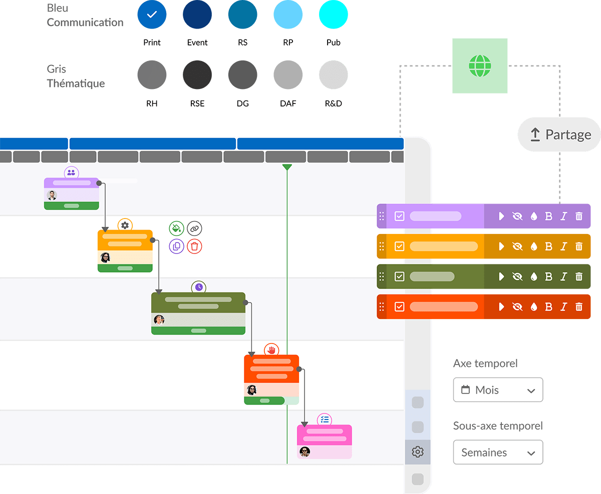Click the color drop icon in purple row
The width and height of the screenshot is (601, 494).
[x=534, y=216]
